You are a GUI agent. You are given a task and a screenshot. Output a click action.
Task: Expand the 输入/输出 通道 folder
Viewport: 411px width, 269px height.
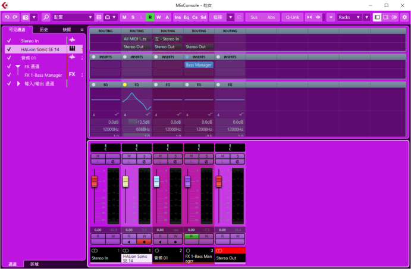coord(18,83)
